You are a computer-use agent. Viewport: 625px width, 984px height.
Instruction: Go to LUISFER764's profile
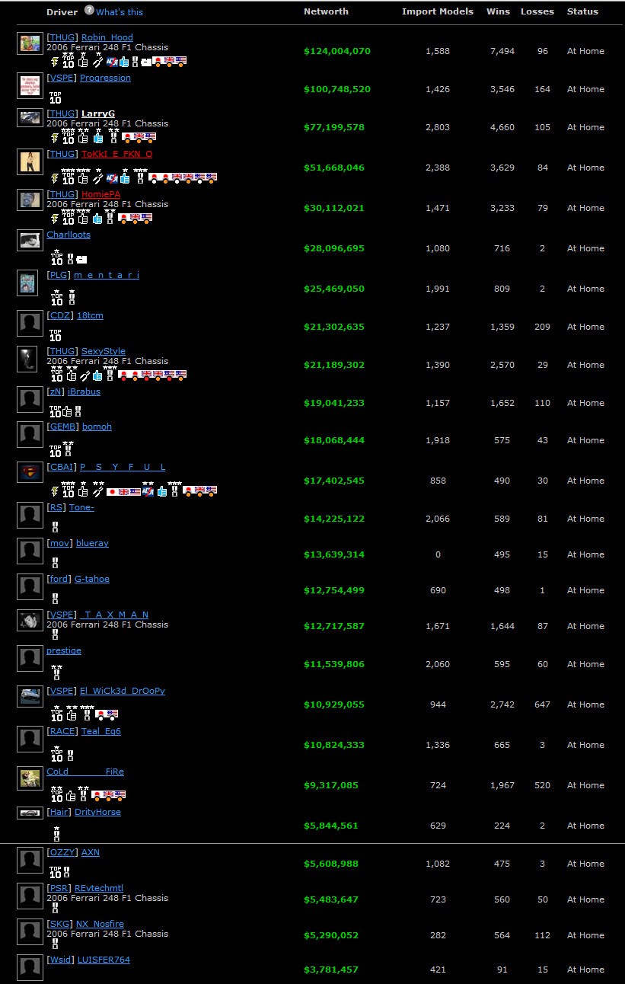[x=104, y=960]
